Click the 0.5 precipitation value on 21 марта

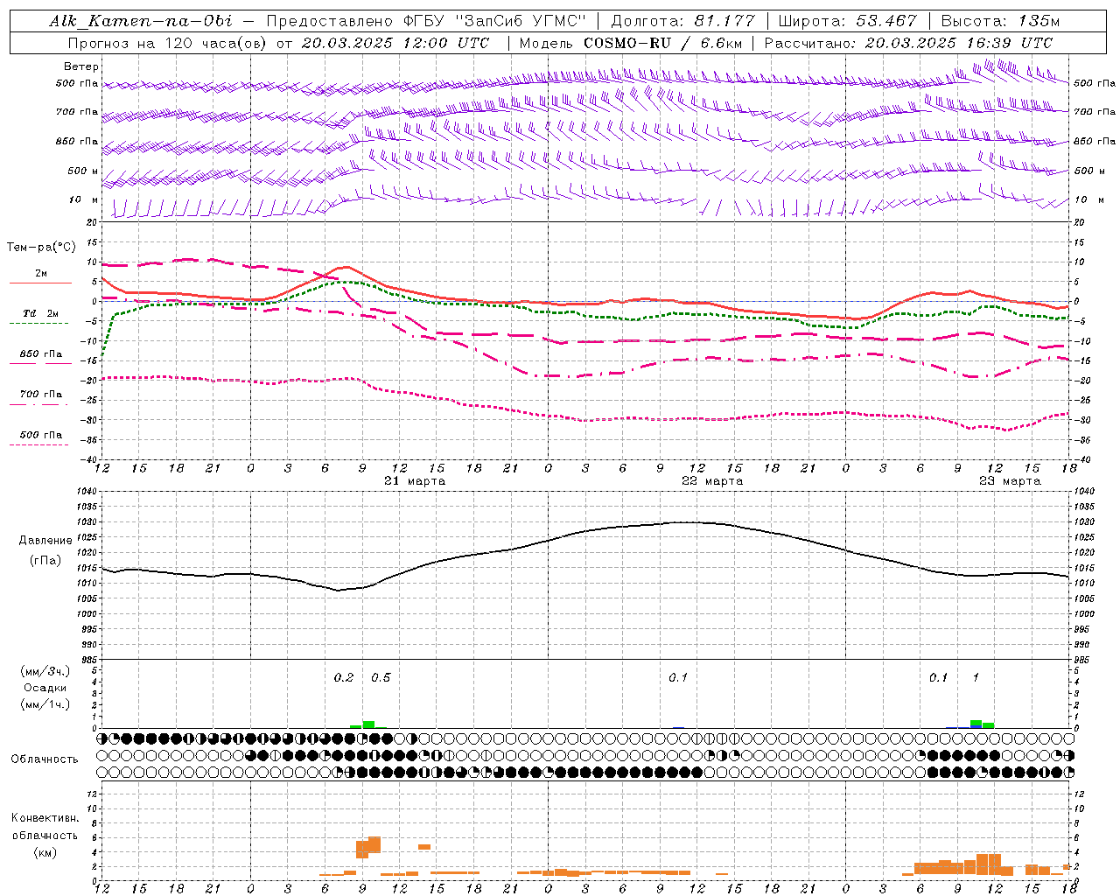[381, 678]
